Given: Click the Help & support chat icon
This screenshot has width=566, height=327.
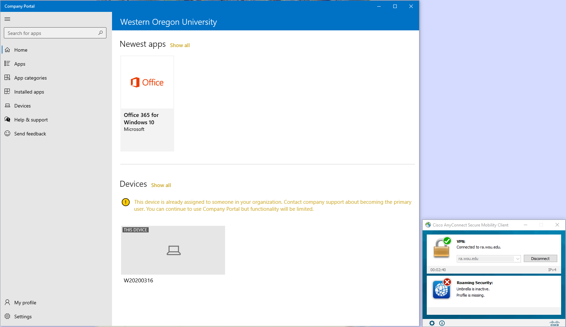Looking at the screenshot, I should 7,119.
